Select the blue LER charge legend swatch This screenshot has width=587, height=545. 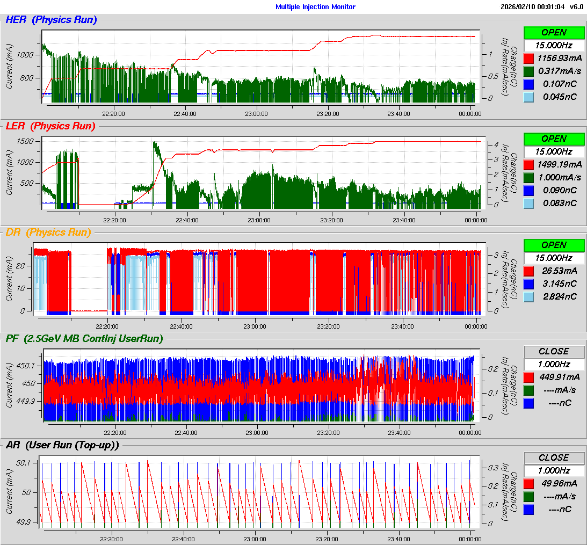[x=528, y=190]
